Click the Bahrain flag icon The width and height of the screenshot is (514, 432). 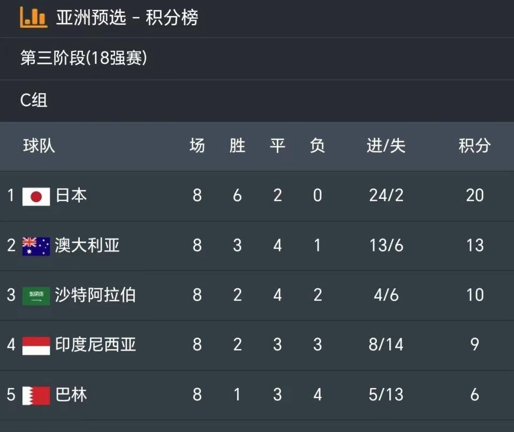tap(36, 396)
